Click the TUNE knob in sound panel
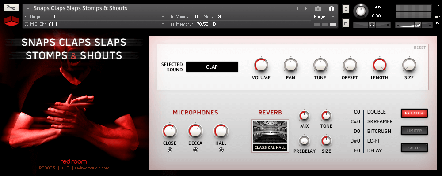This screenshot has height=176, width=442. pos(320,65)
